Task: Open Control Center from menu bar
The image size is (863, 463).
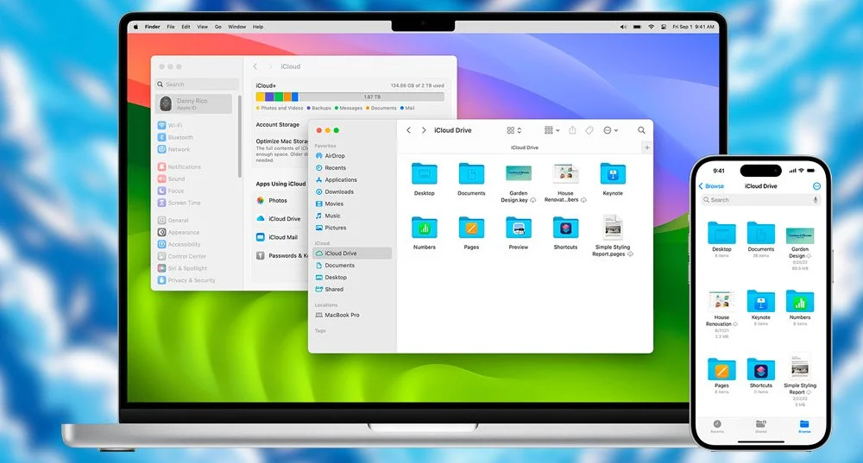Action: [664, 27]
